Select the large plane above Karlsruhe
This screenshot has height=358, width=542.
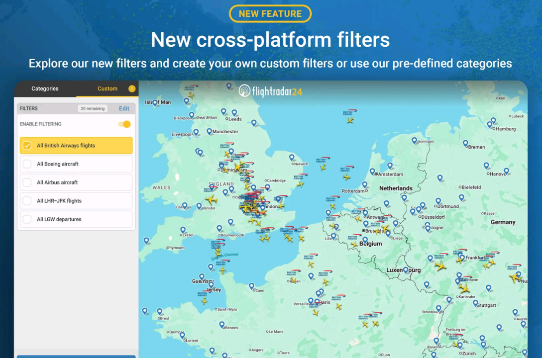tap(464, 288)
